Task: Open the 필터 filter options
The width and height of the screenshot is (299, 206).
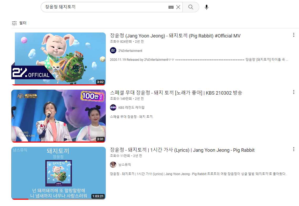Action: coord(19,23)
